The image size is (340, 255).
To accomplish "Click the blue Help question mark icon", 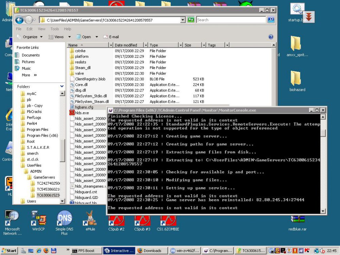I will 271,37.
